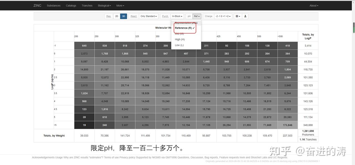The width and height of the screenshot is (355, 165).
Task: Open the About menu
Action: pyautogui.click(x=314, y=5)
